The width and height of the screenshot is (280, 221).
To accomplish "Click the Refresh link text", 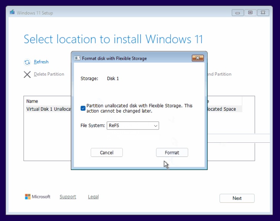I will coord(41,62).
